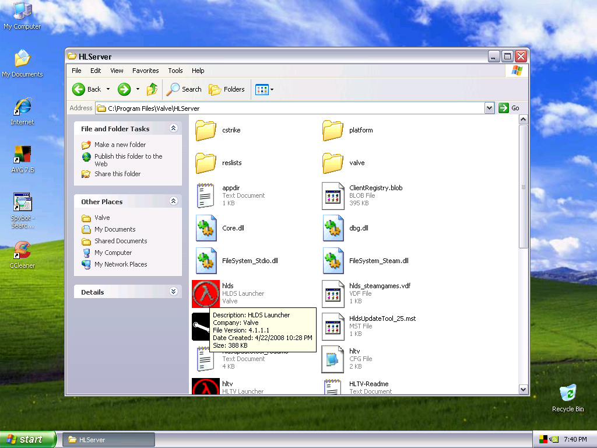Screen dimensions: 597x448
Task: Select My Documents desktop icon
Action: [22, 64]
